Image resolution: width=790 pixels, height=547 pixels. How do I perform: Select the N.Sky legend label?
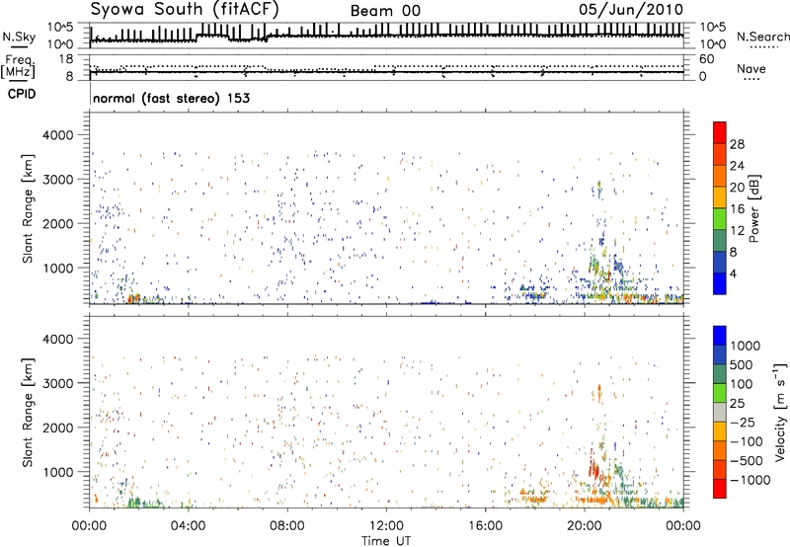pos(19,37)
